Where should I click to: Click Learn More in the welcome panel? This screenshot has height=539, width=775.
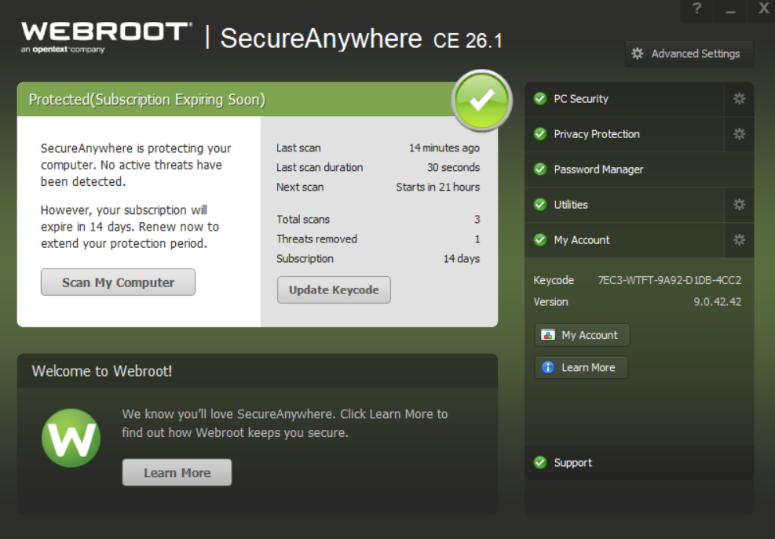176,472
